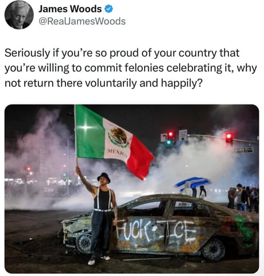Open the @RealJamesWoods handle link
264x276 pixels.
click(x=82, y=21)
